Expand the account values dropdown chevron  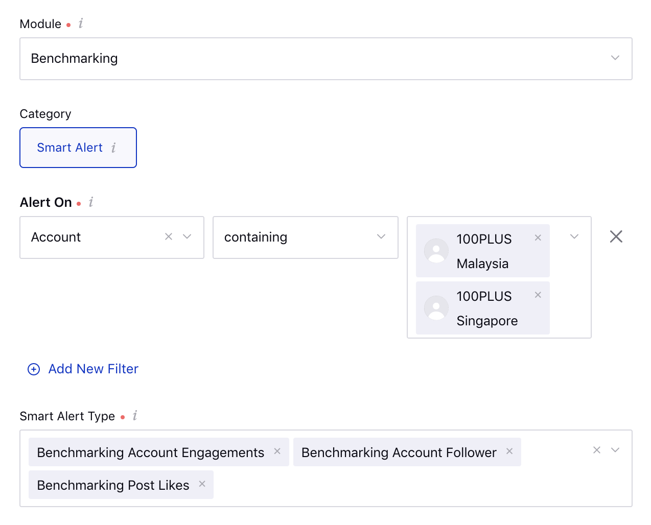pos(574,236)
